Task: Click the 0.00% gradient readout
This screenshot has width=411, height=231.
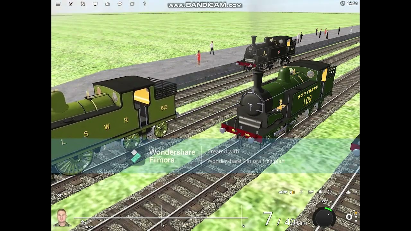Action: [90, 227]
